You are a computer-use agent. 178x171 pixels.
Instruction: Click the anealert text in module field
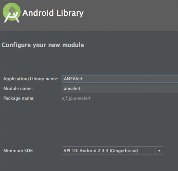(72, 89)
